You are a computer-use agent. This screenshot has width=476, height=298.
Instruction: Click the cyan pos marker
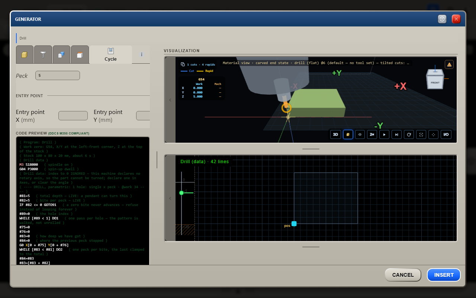294,223
